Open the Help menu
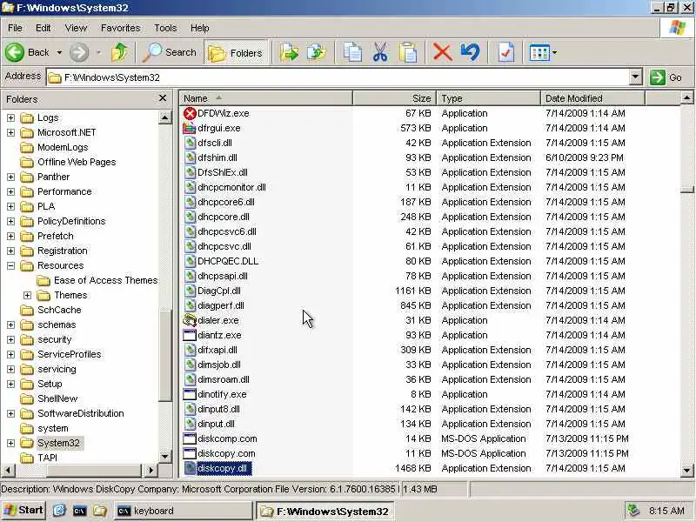This screenshot has height=522, width=696. [x=199, y=28]
